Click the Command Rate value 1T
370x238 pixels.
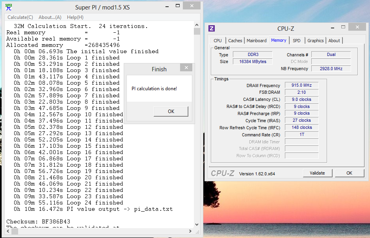[301, 134]
